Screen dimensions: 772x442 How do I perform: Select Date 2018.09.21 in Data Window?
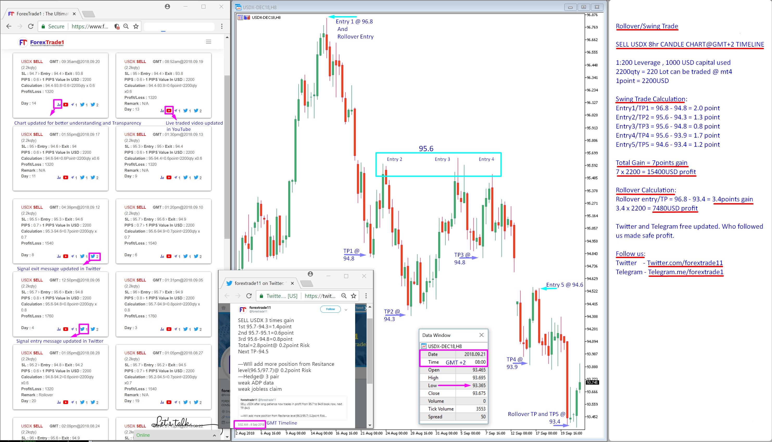pos(475,354)
